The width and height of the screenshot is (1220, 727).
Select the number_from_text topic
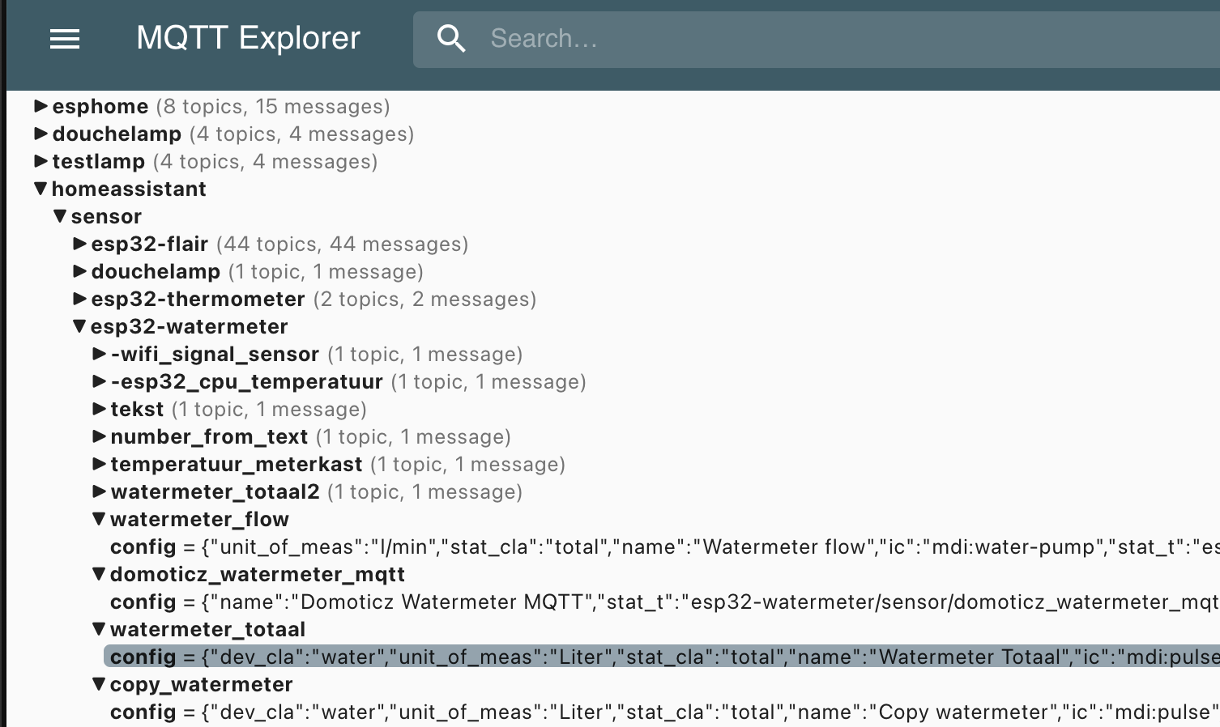pyautogui.click(x=209, y=436)
